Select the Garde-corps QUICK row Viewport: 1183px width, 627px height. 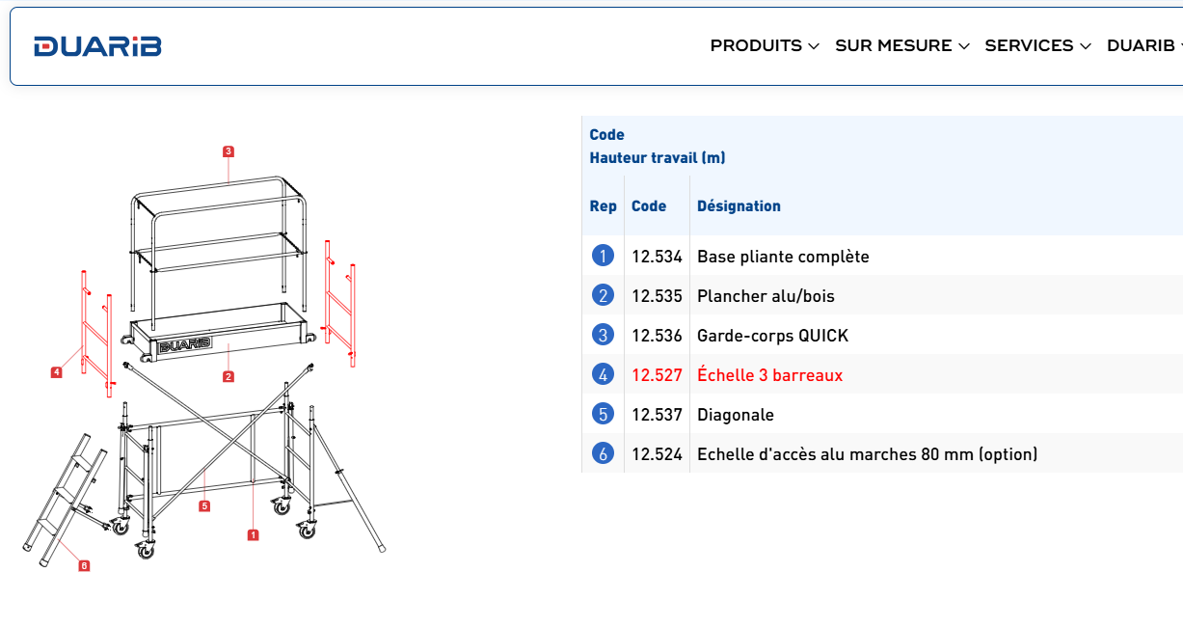[x=772, y=336]
